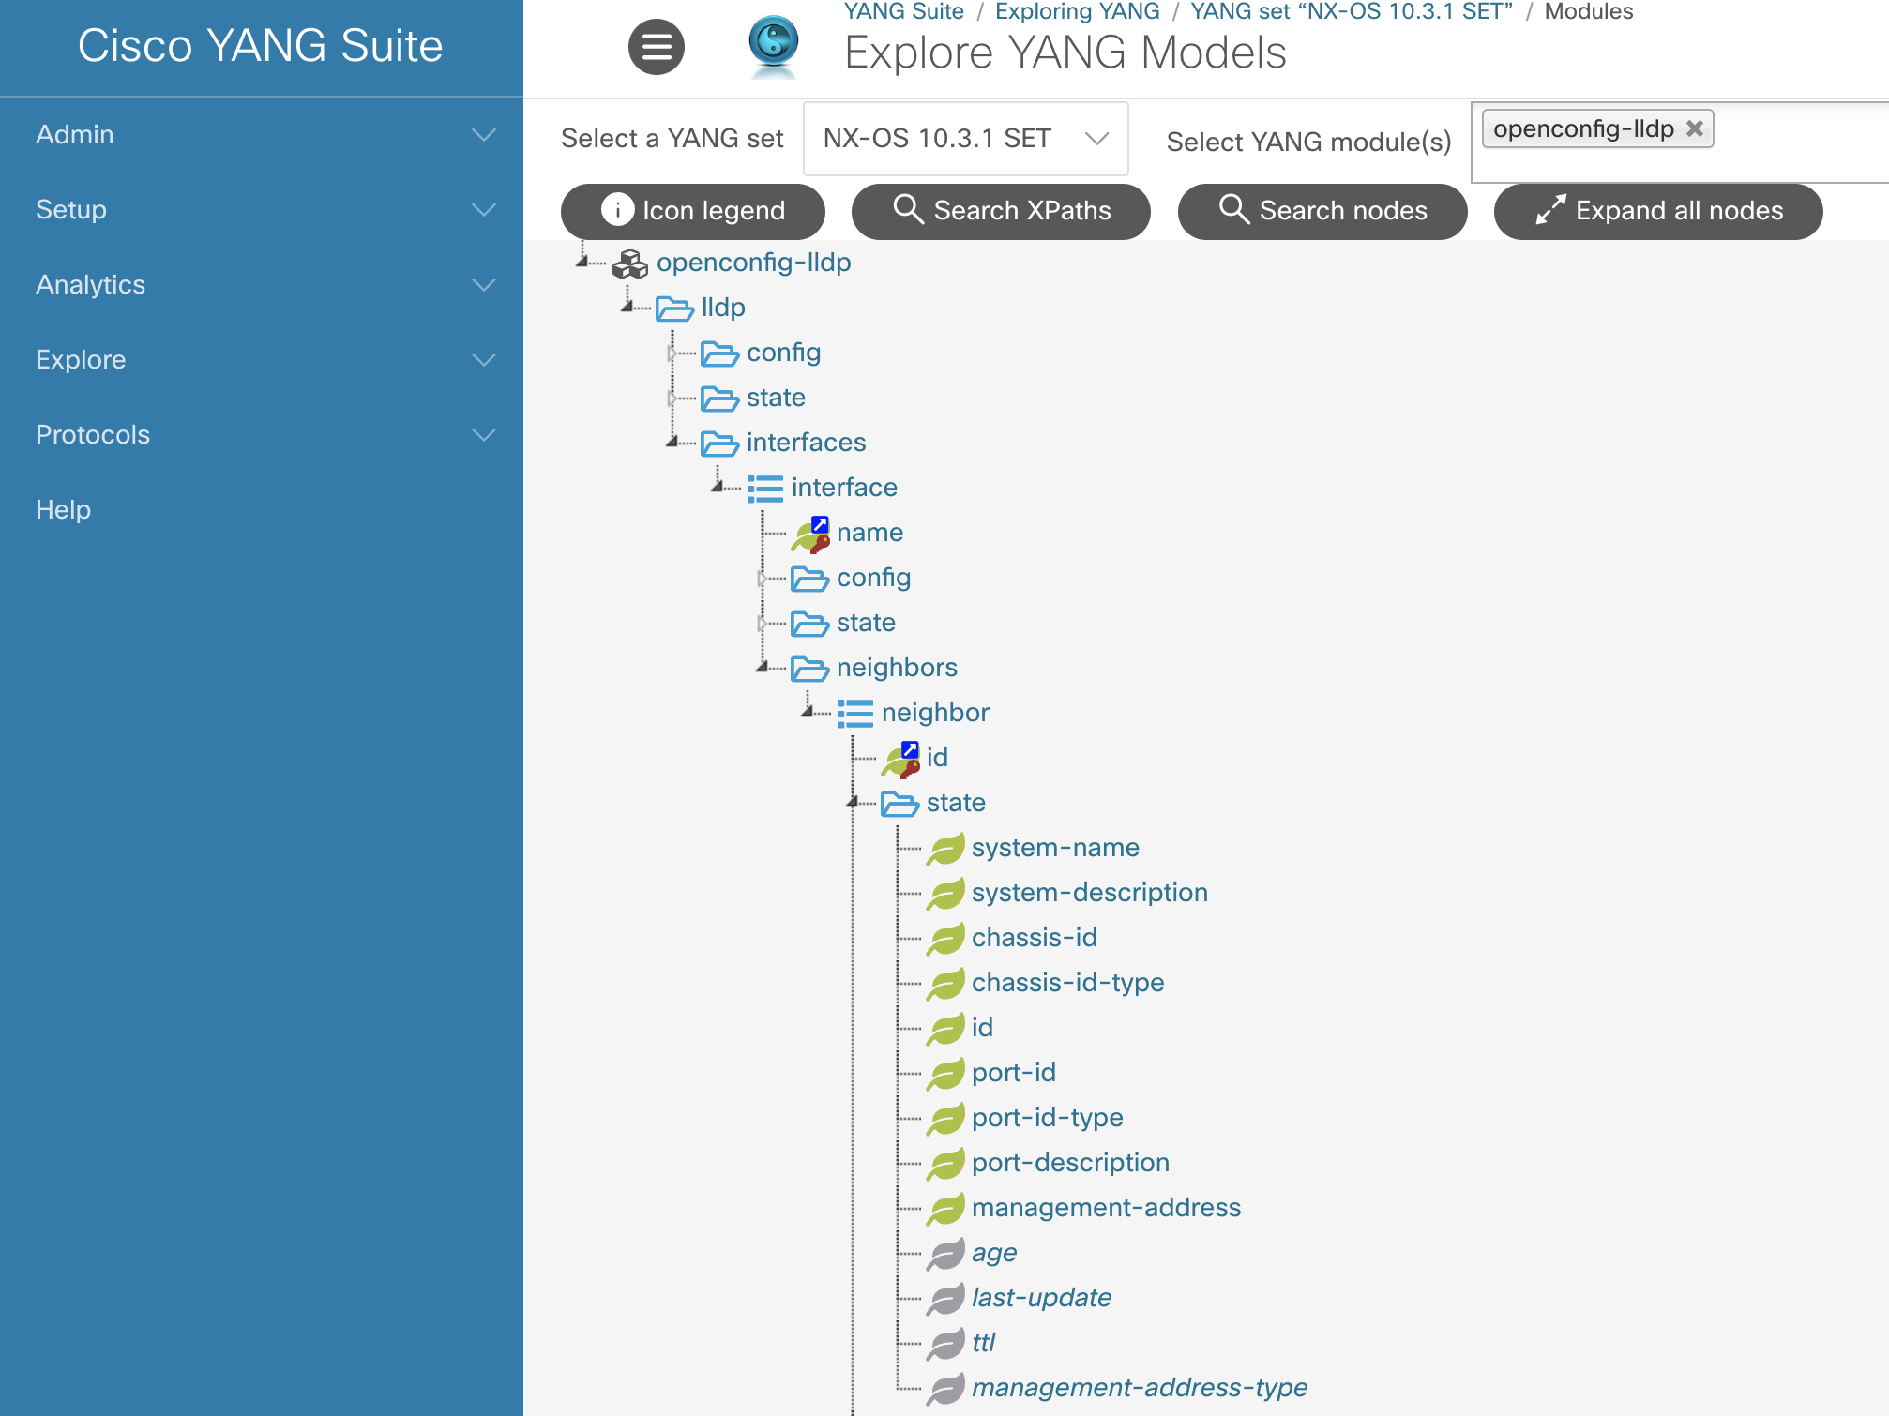
Task: Click the key leaf icon beside neighbor id
Action: point(900,760)
